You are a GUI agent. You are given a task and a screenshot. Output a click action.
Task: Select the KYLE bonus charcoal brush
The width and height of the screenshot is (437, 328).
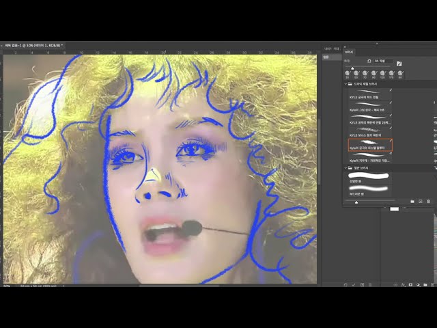click(x=370, y=132)
